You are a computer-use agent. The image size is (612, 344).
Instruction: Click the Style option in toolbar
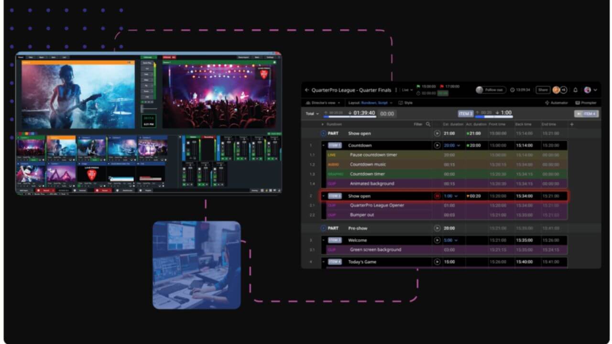click(405, 103)
